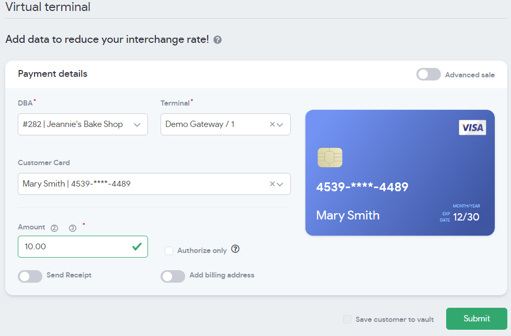Click the interchange rate help icon
511x336 pixels.
pos(218,40)
